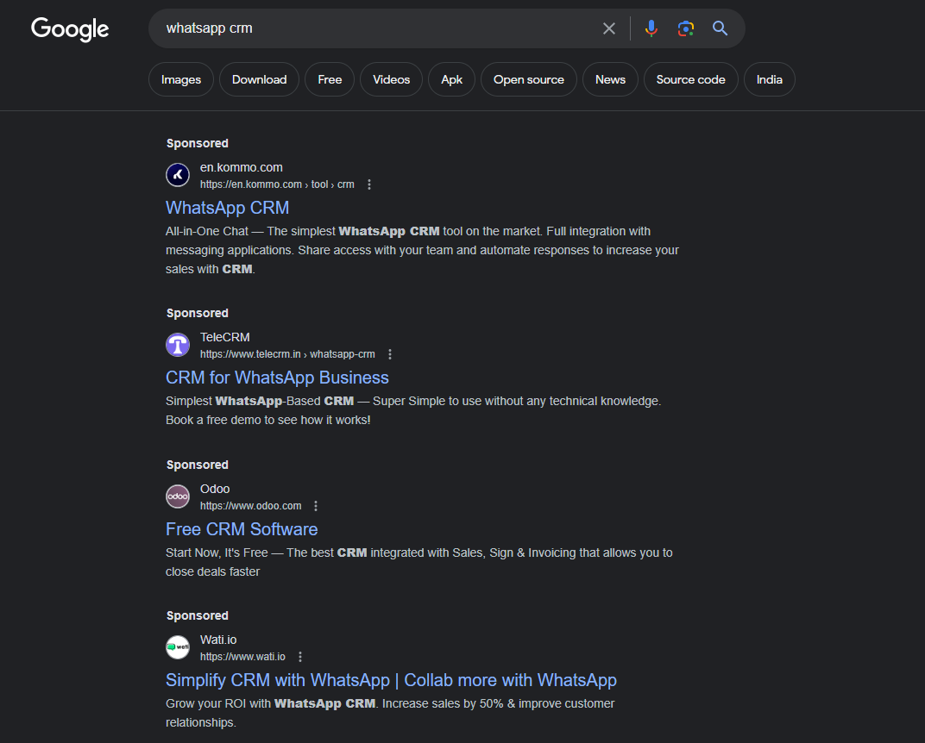925x743 pixels.
Task: Click the Kommo favicon icon
Action: (178, 175)
